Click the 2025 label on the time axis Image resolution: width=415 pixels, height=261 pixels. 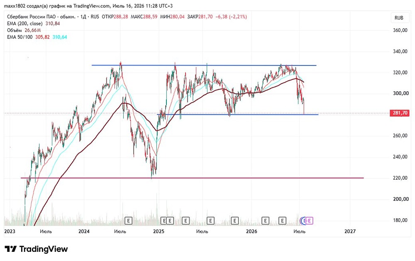(x=159, y=232)
